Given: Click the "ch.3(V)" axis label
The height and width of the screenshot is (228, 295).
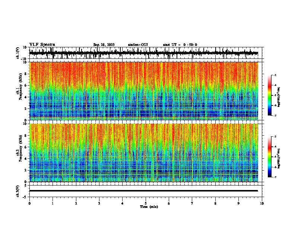Looking at the screenshot, I should 18,191.
